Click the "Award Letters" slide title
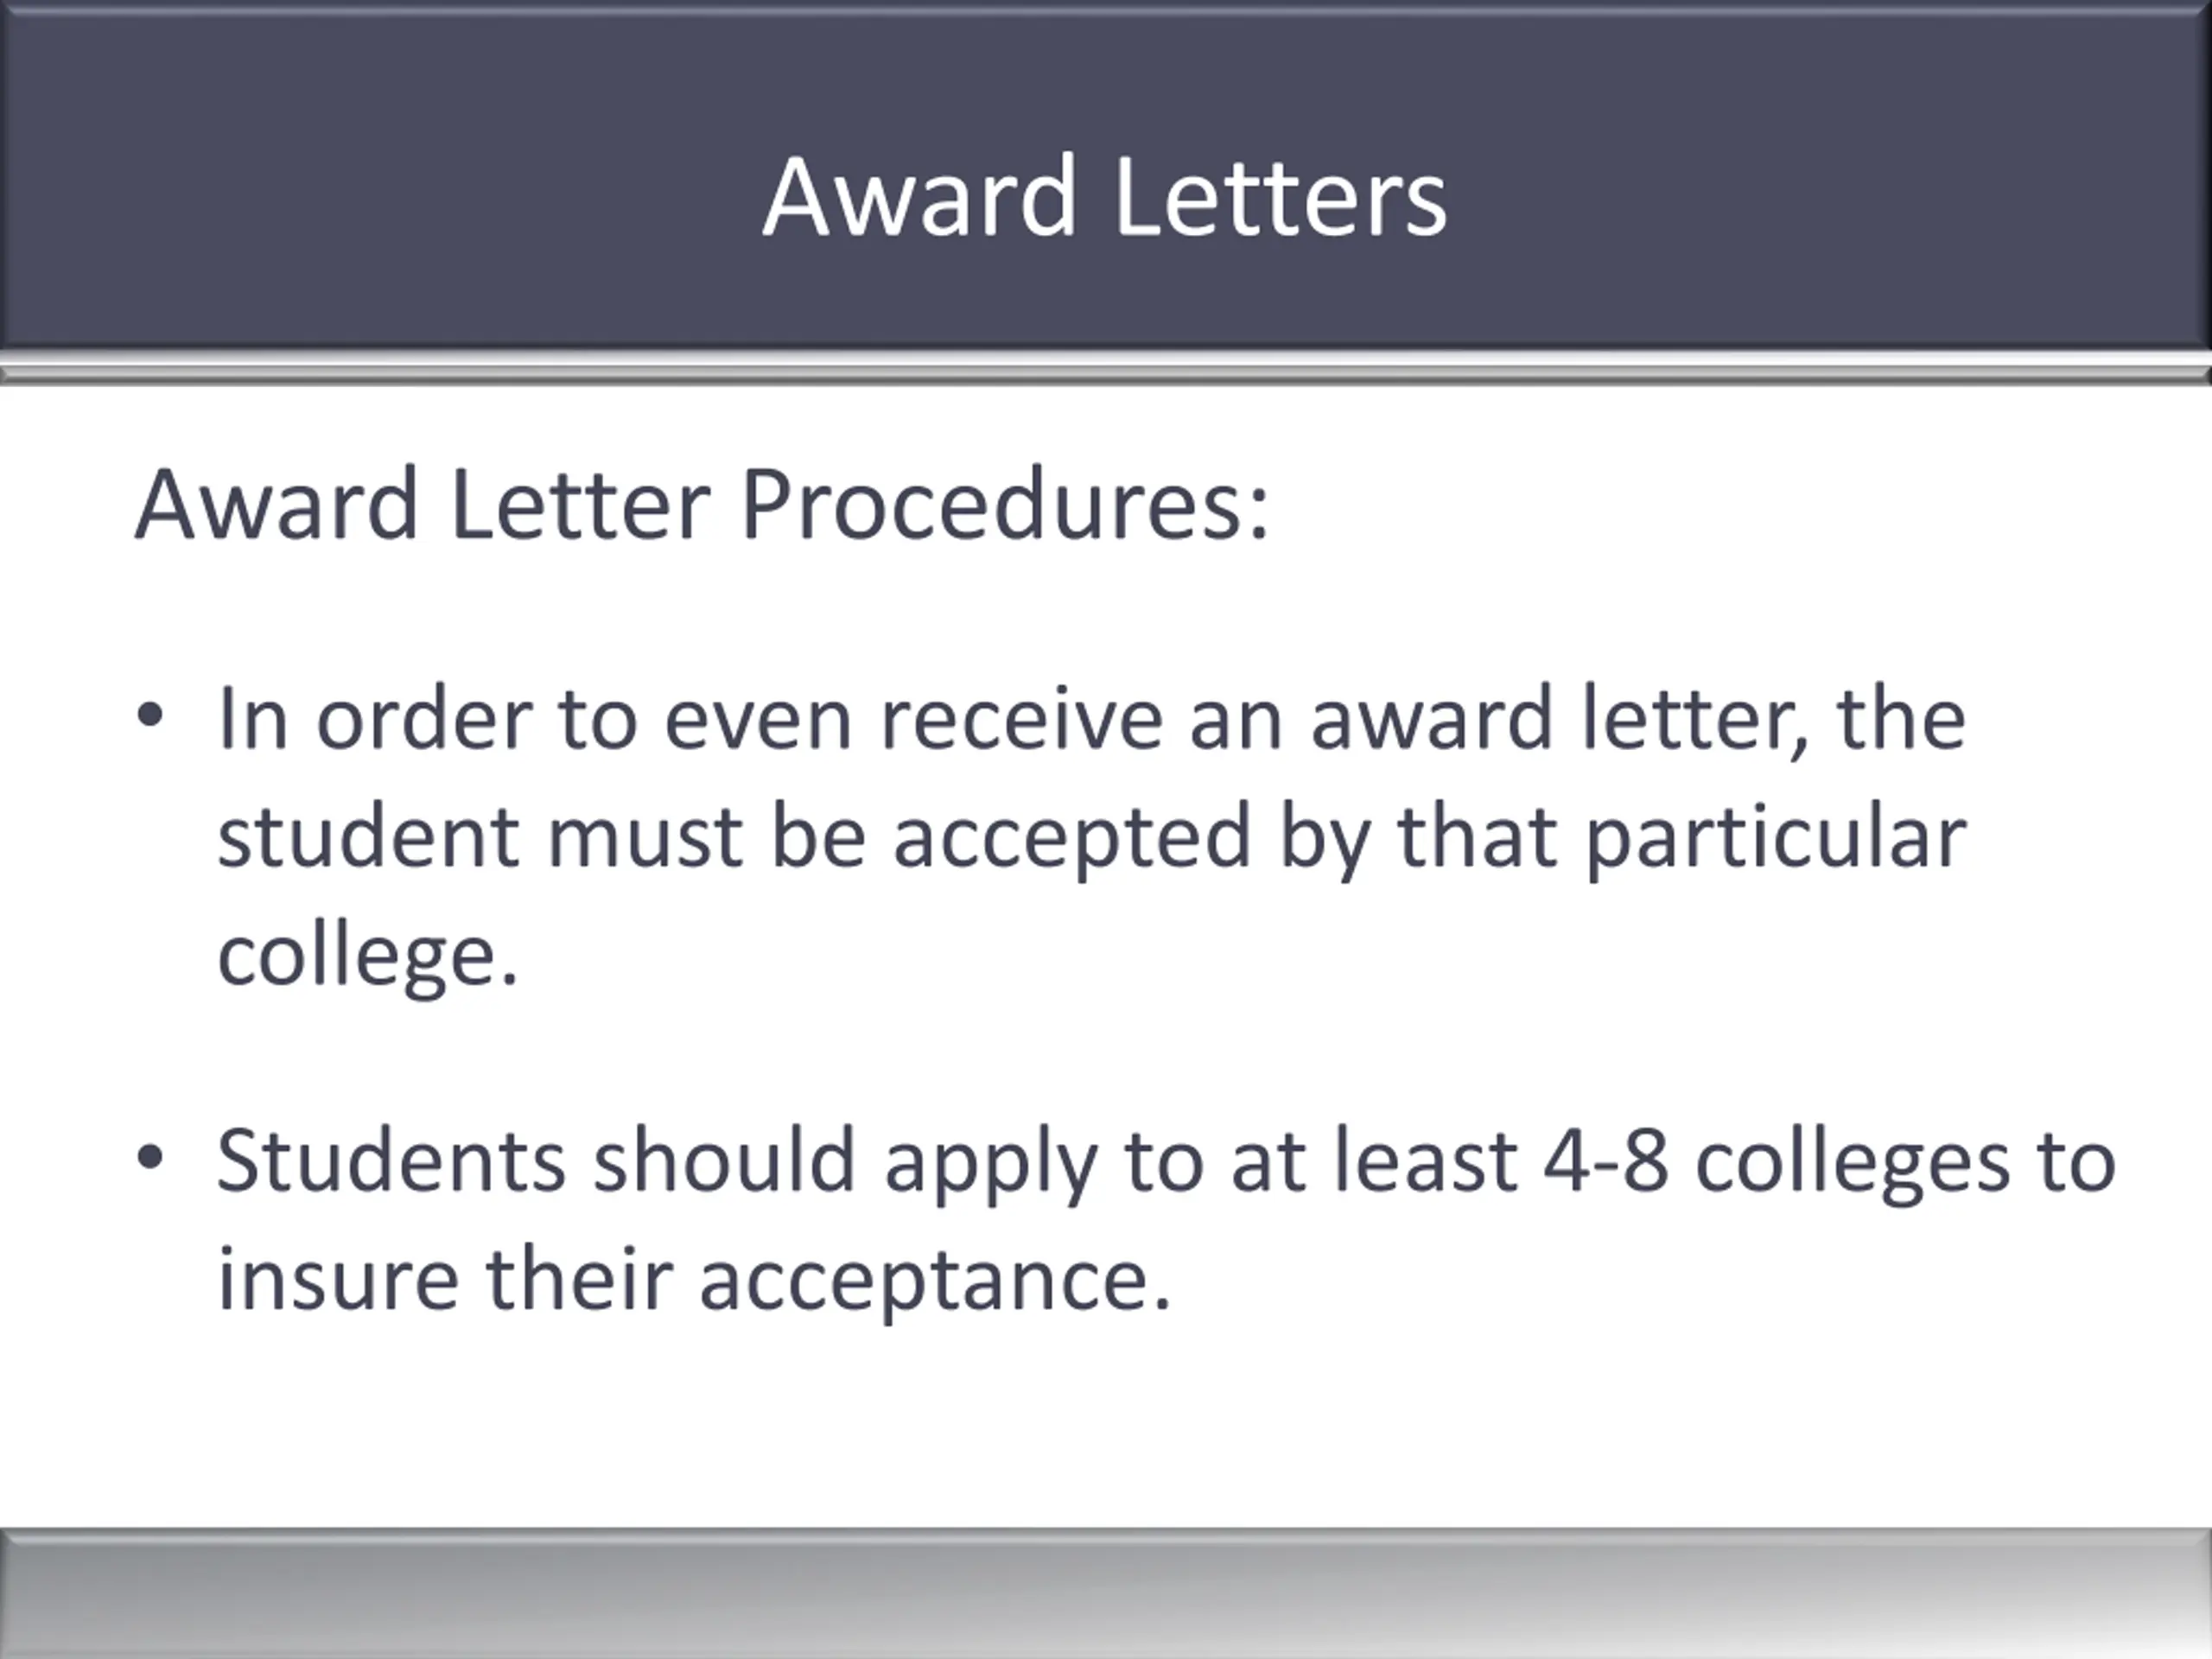The width and height of the screenshot is (2212, 1659). pos(1105,197)
